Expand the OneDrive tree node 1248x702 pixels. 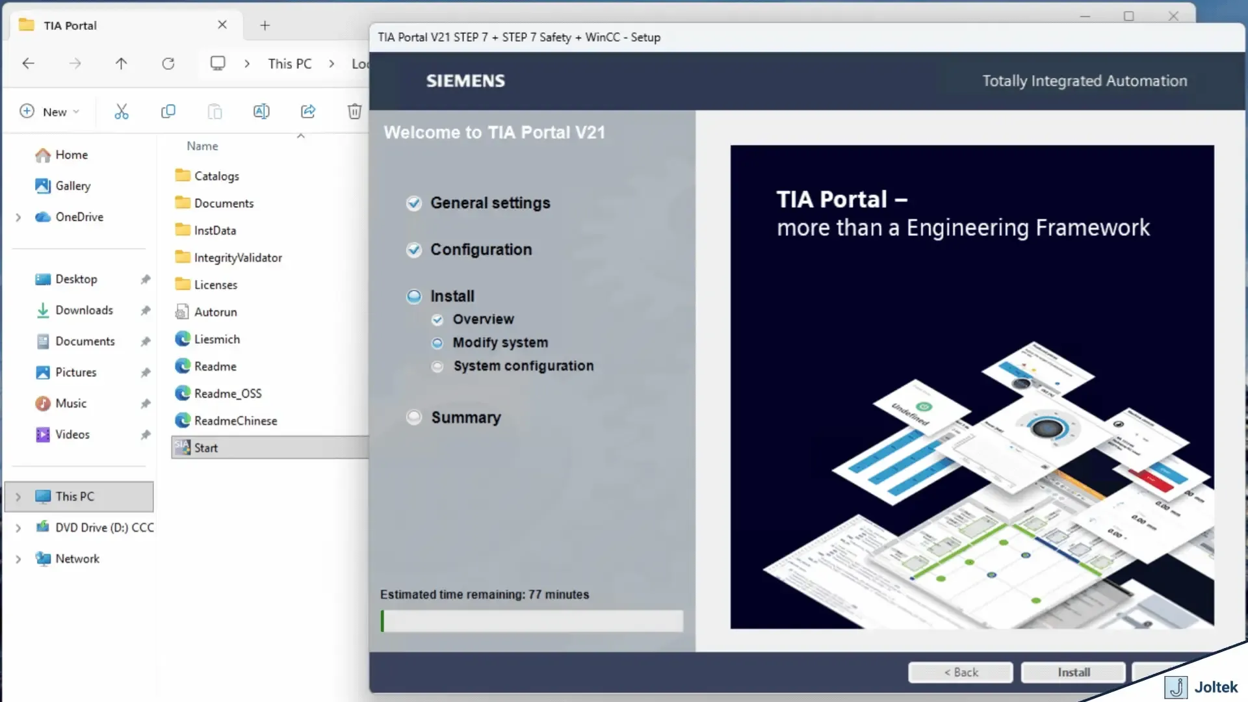click(x=18, y=217)
